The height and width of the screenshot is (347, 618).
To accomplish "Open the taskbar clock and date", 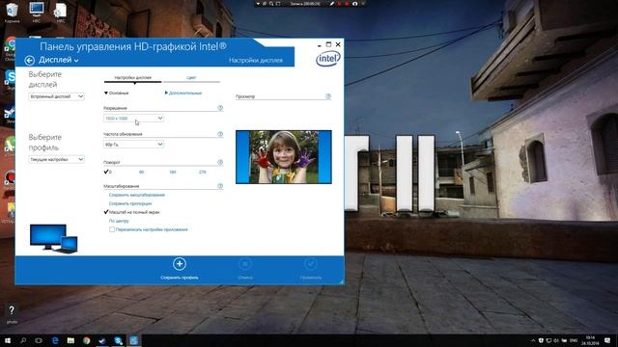I will point(590,340).
